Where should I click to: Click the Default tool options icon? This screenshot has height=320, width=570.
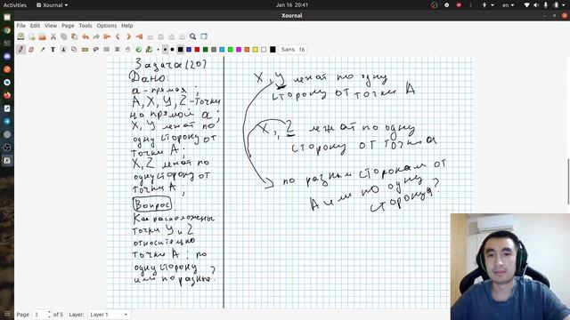[x=139, y=50]
